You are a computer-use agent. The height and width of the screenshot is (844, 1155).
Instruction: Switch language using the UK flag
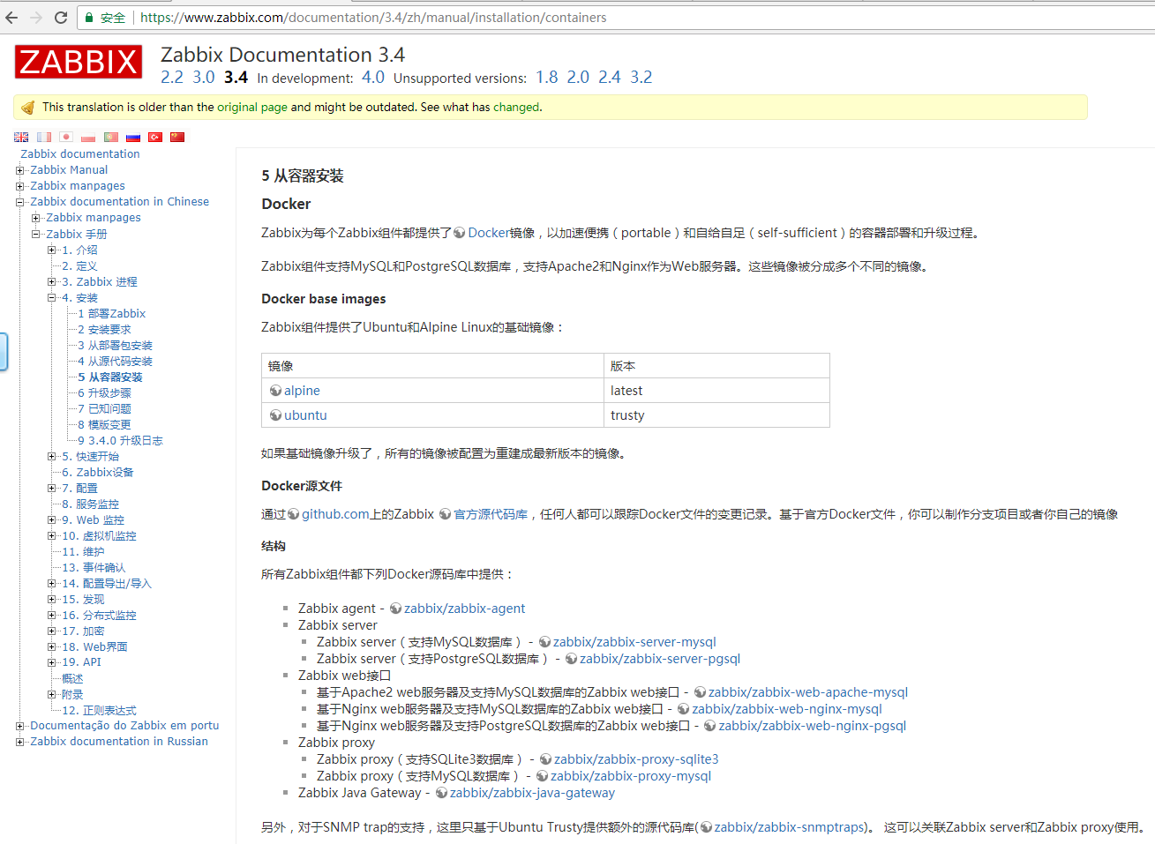pos(21,137)
